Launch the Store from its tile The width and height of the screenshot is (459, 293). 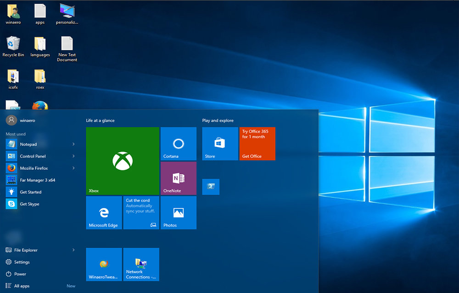click(x=220, y=143)
